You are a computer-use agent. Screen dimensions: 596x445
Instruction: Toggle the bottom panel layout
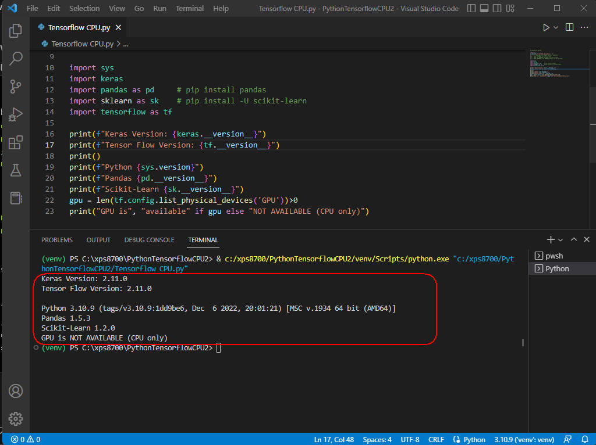pyautogui.click(x=484, y=8)
